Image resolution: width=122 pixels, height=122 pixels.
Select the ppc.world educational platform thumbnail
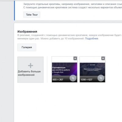[x=92, y=69]
